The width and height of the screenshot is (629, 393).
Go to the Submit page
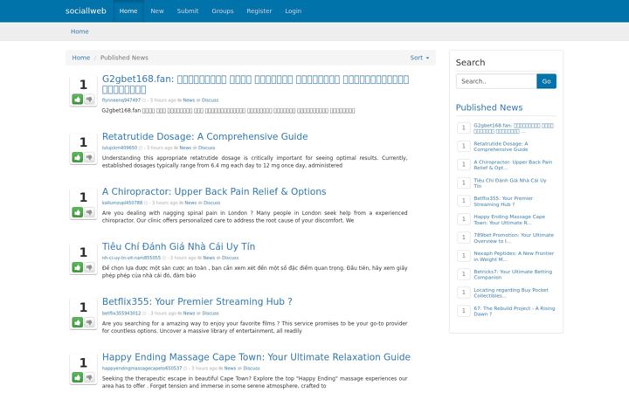(188, 10)
